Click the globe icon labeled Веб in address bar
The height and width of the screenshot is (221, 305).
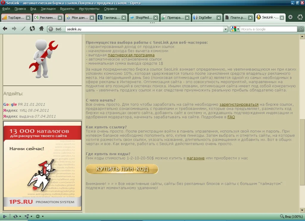point(51,29)
